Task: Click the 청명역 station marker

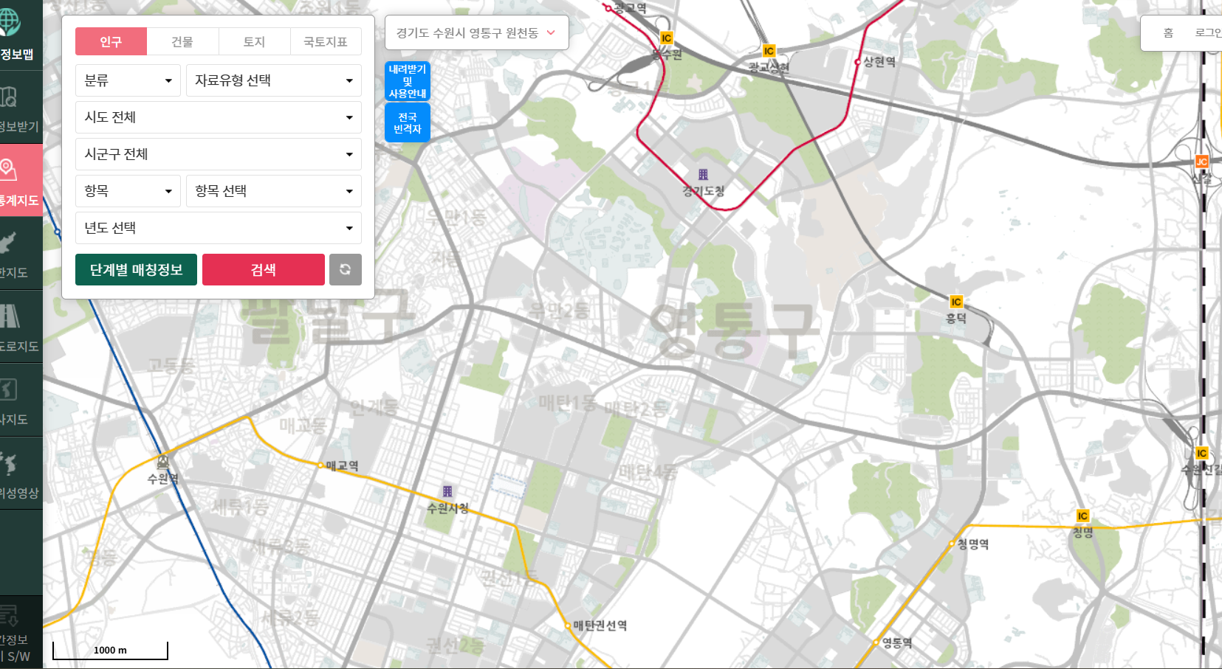Action: pyautogui.click(x=952, y=544)
